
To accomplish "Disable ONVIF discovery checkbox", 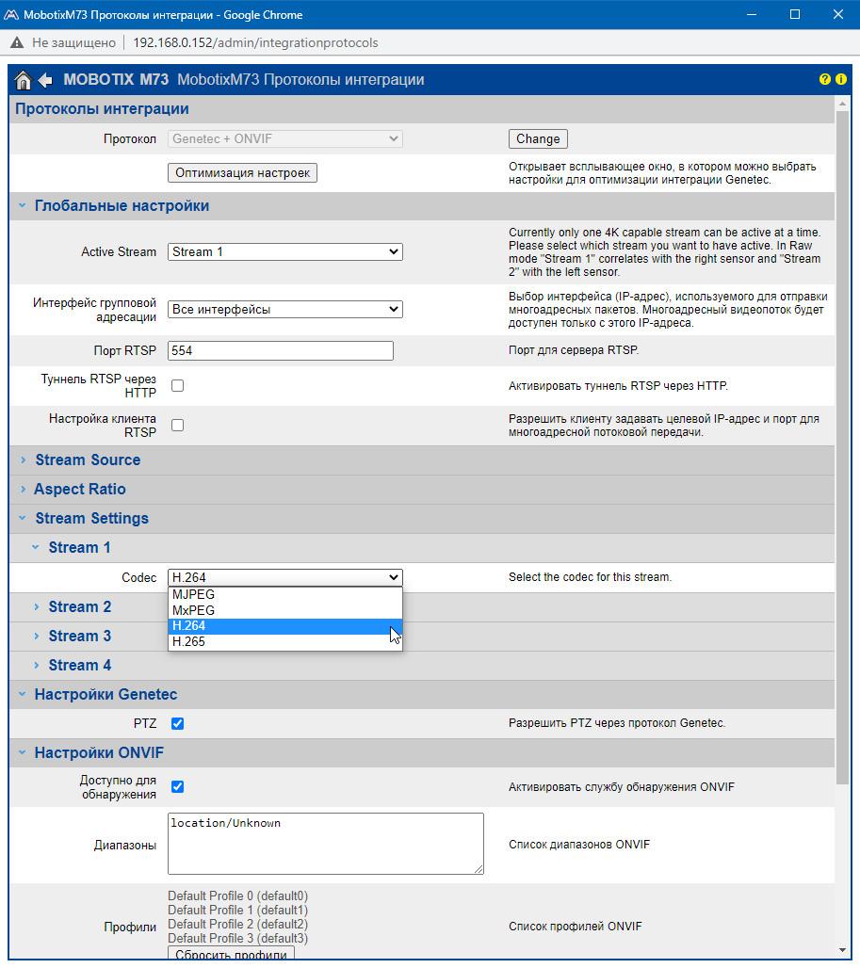I will tap(178, 787).
